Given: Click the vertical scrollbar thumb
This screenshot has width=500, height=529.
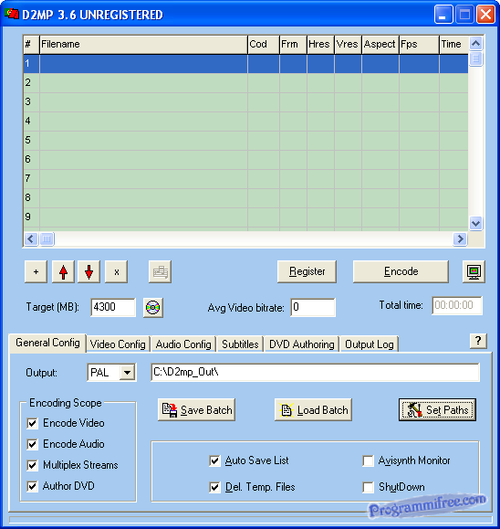Looking at the screenshot, I should (475, 59).
